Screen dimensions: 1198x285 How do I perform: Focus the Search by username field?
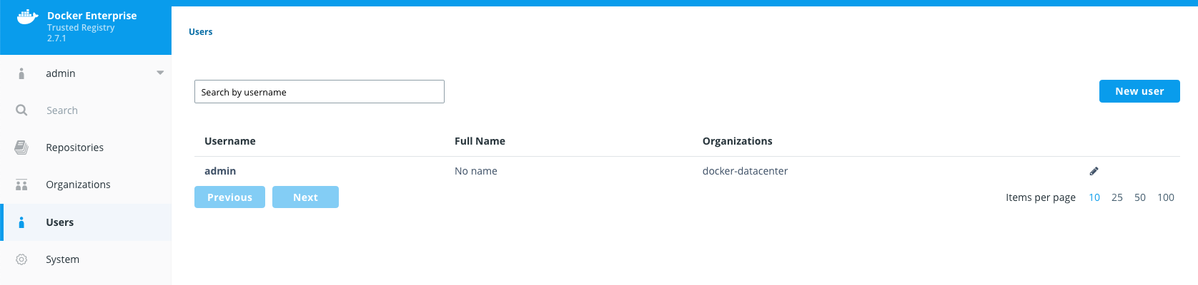[x=320, y=92]
